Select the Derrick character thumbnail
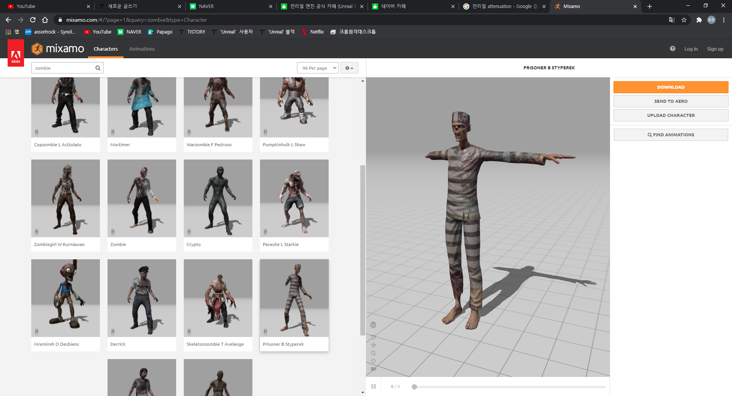Screen dimensions: 732x396 [141, 298]
